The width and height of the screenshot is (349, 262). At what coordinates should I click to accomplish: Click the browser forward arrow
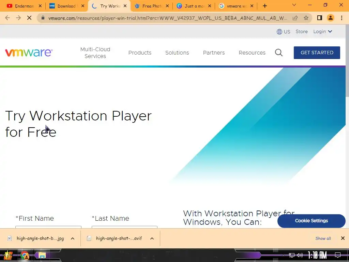pos(18,18)
